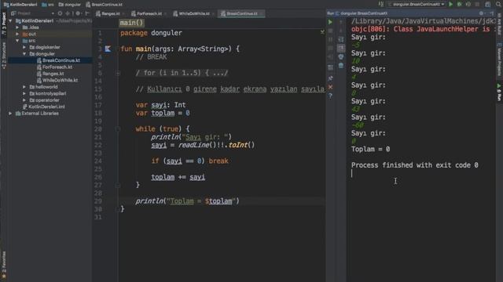Open Run panel settings gear icon
The width and height of the screenshot is (503, 282).
481,13
